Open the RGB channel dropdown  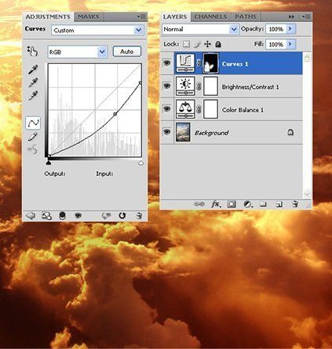pyautogui.click(x=78, y=52)
